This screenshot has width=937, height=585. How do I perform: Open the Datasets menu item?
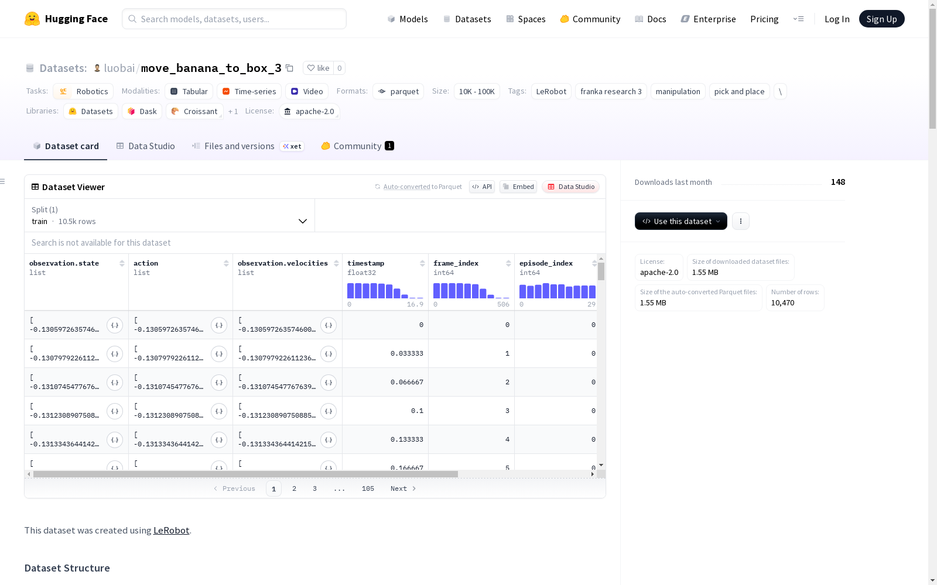(x=467, y=19)
